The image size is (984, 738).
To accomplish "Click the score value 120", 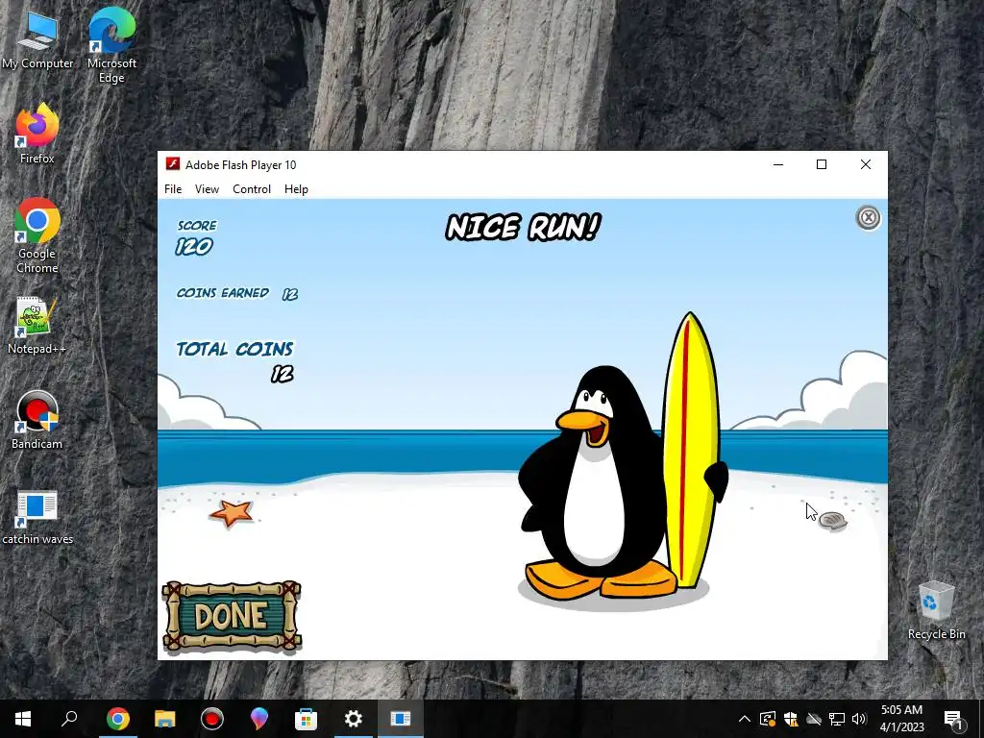I will click(194, 247).
